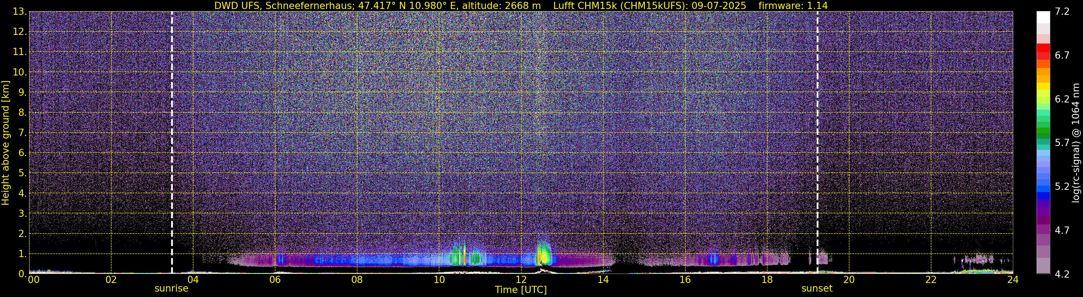The height and width of the screenshot is (297, 1083).
Task: Click the height tick label 6.
Action: click(x=22, y=153)
